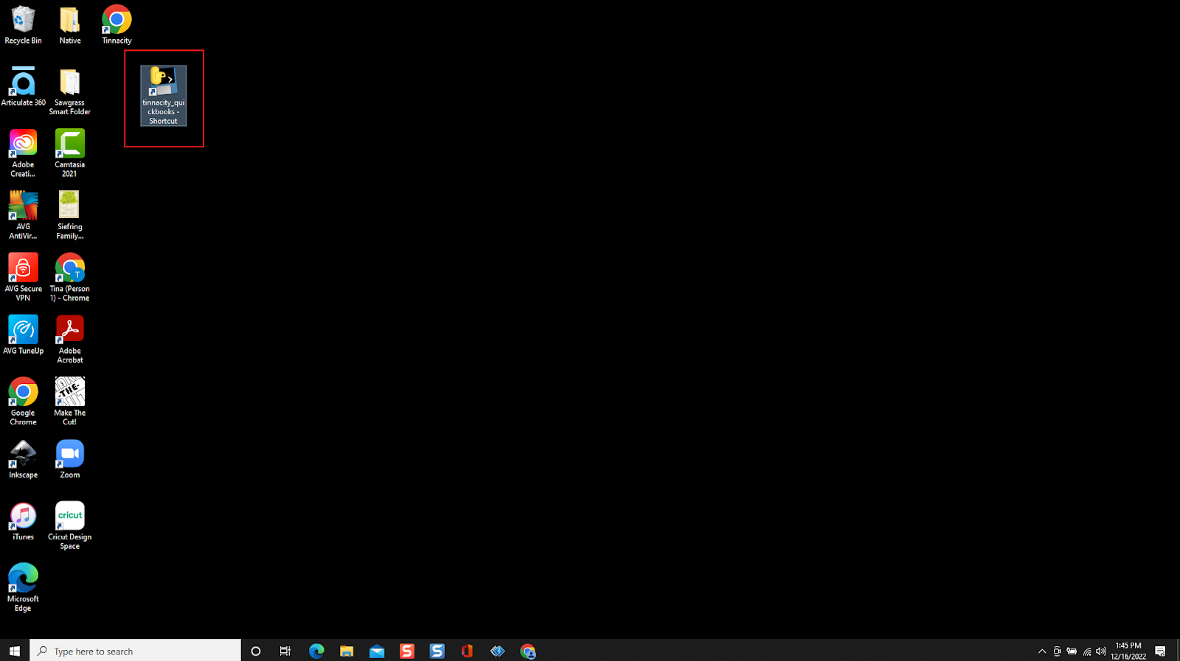
Task: Open the Action Center notifications
Action: click(x=1160, y=651)
